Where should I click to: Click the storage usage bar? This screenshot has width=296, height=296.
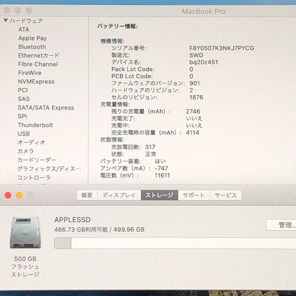(175, 243)
